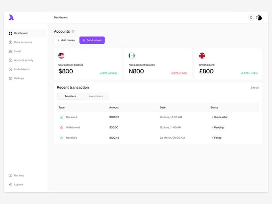
Task: Click the Successful status badge
Action: [219, 117]
